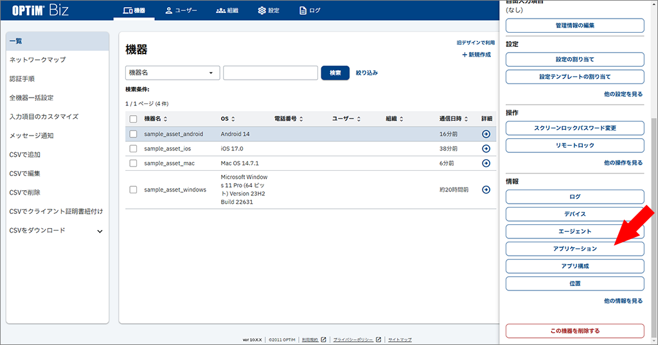Click the 設定テンプレートの割り当て button

click(x=575, y=77)
